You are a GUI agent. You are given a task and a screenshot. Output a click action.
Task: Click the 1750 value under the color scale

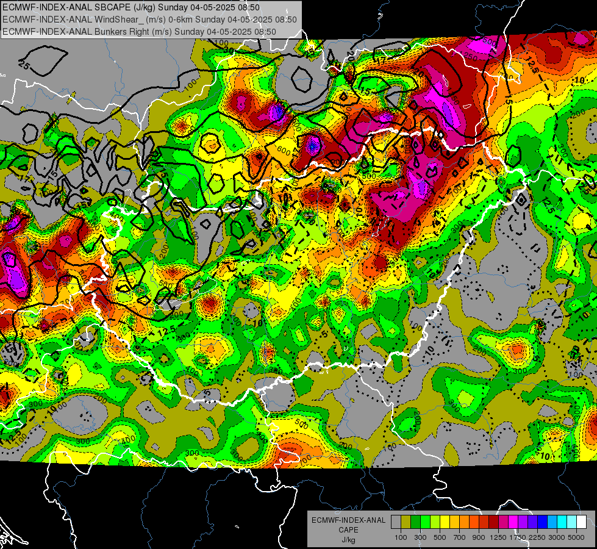(x=518, y=537)
